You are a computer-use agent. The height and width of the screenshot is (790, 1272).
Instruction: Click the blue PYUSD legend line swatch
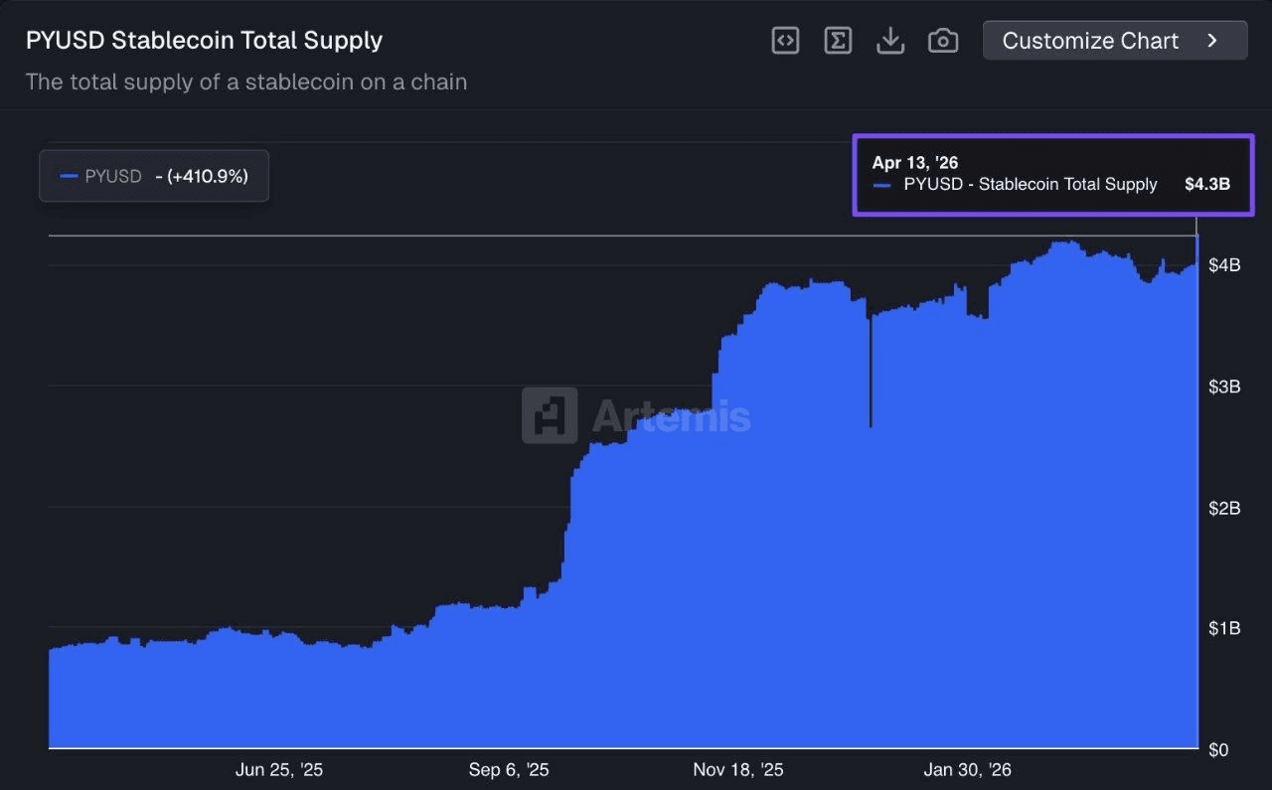[x=69, y=176]
